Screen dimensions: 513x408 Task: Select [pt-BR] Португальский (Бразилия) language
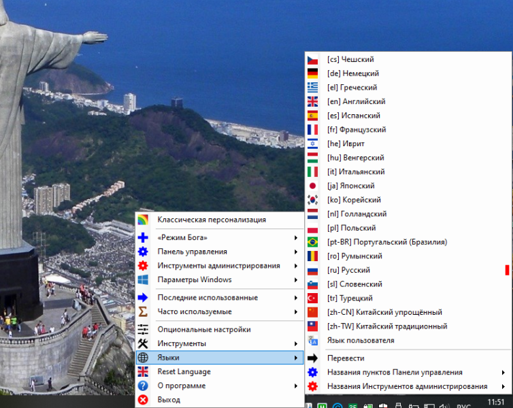coord(408,242)
